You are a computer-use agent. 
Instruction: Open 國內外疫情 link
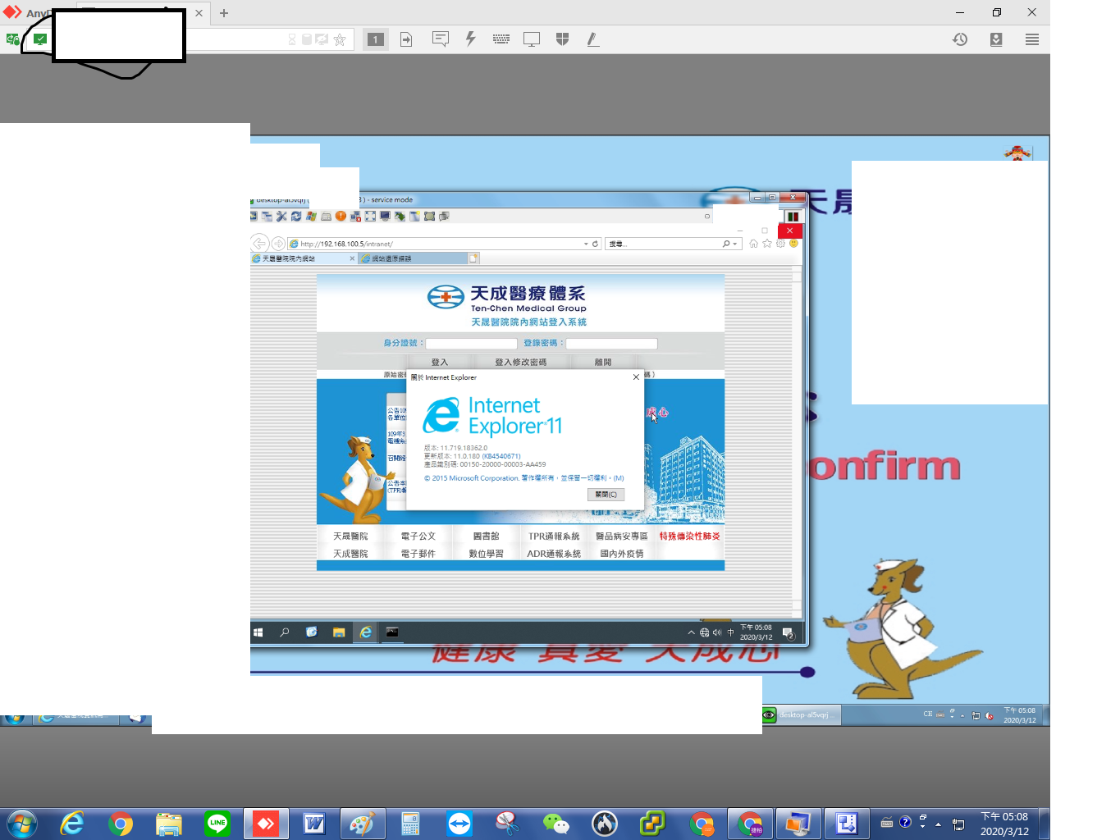[x=622, y=554]
